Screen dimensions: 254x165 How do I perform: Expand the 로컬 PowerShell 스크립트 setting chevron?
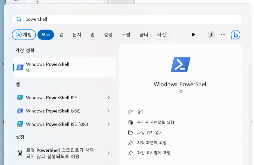point(109,153)
